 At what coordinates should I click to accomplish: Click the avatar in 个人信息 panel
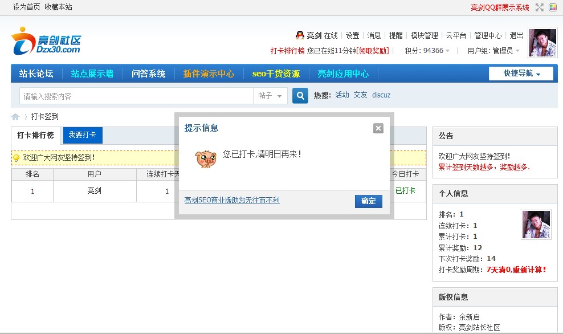tap(536, 225)
